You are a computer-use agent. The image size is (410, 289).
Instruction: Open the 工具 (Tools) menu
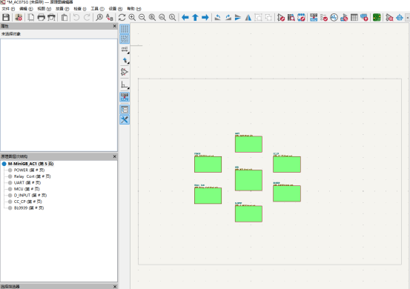pos(98,9)
